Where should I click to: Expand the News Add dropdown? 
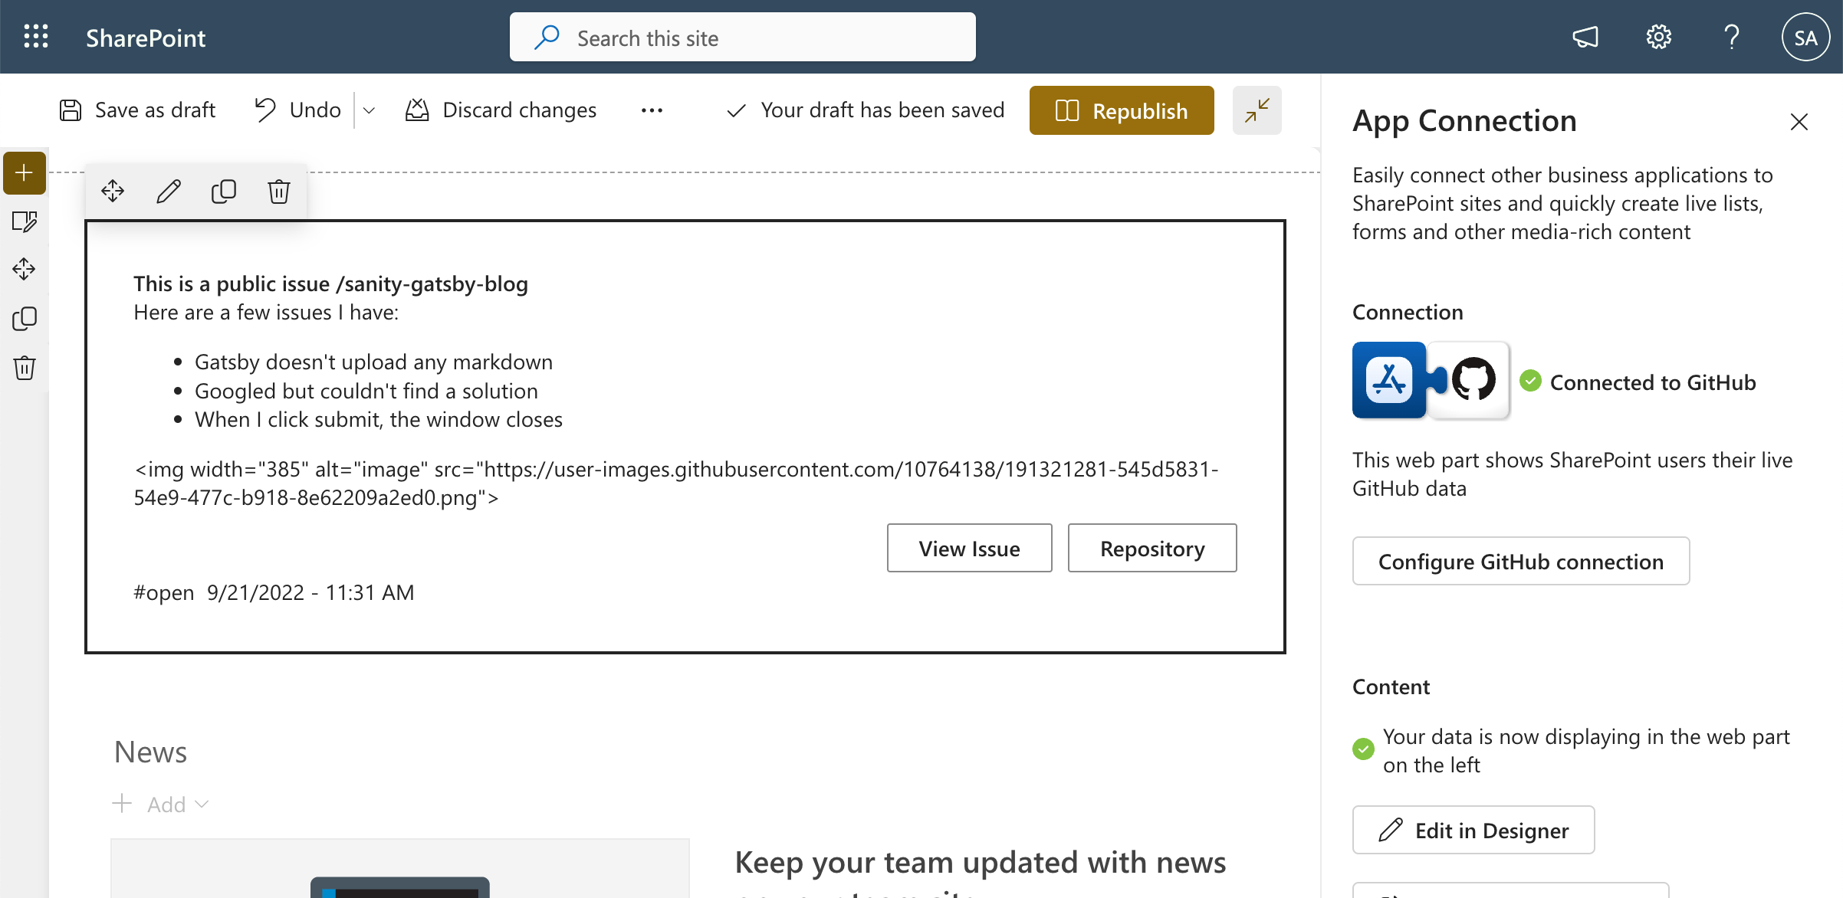pos(161,805)
